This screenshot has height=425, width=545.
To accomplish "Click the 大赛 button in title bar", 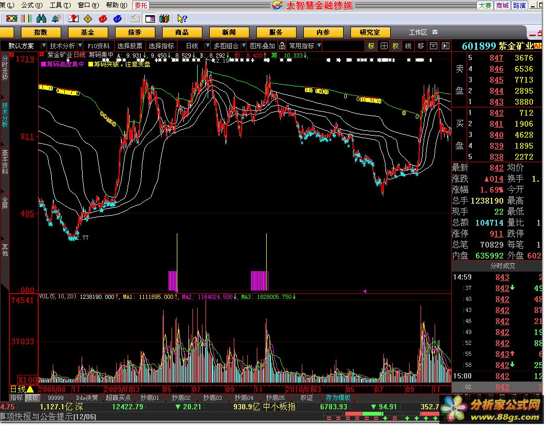I will 485,5.
